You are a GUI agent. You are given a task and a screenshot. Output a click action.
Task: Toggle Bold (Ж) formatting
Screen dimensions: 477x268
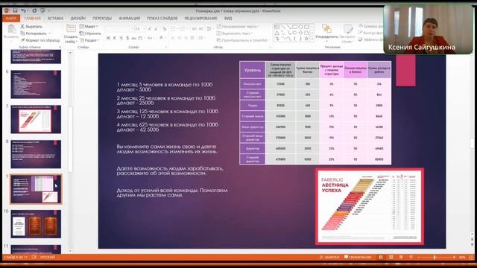pyautogui.click(x=108, y=38)
